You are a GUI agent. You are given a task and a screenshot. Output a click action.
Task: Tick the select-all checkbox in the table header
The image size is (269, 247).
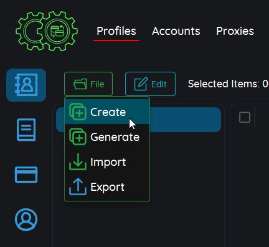tap(245, 117)
